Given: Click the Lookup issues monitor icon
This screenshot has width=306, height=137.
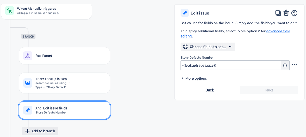Looking at the screenshot, I should pyautogui.click(x=28, y=83).
